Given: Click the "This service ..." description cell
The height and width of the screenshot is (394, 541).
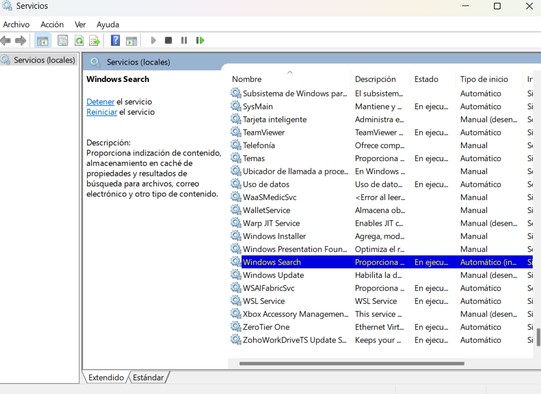Looking at the screenshot, I should 379,314.
